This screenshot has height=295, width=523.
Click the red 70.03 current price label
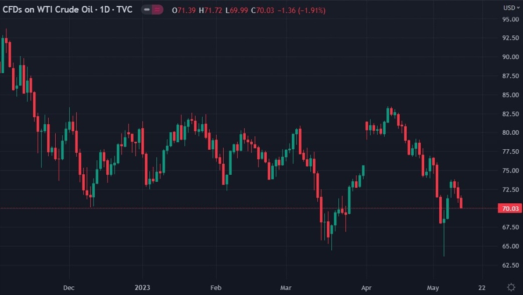click(x=510, y=208)
